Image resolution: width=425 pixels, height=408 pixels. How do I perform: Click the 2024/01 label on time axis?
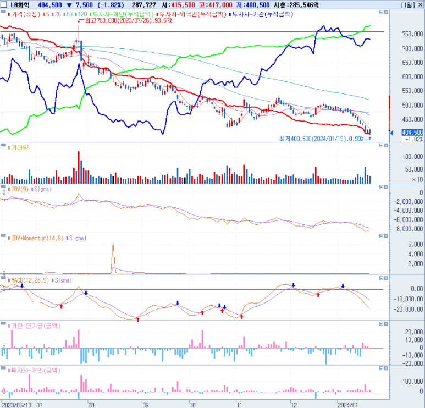pyautogui.click(x=348, y=405)
